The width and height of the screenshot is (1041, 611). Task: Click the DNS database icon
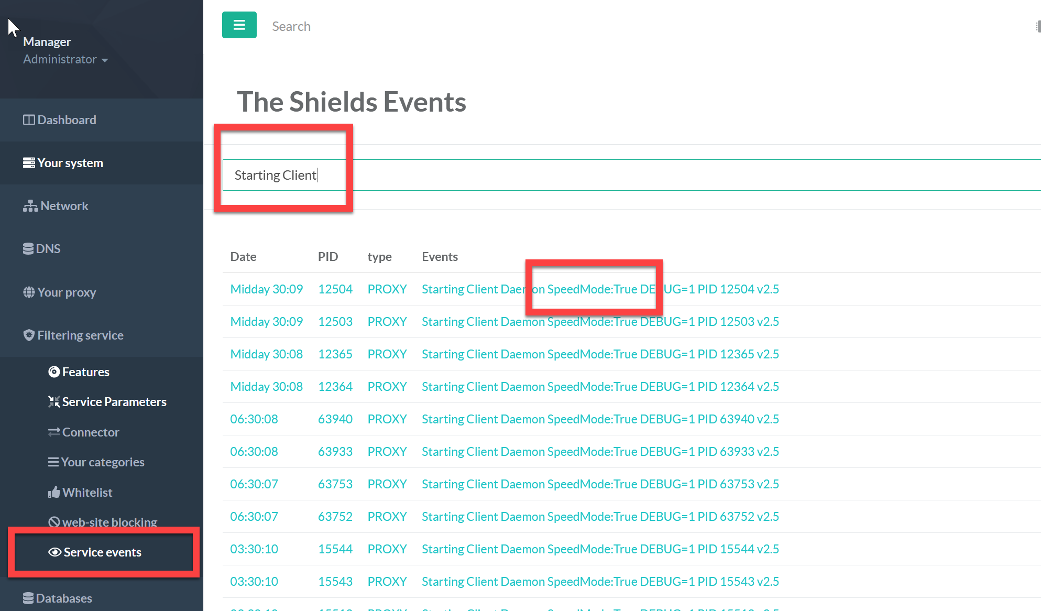coord(28,249)
